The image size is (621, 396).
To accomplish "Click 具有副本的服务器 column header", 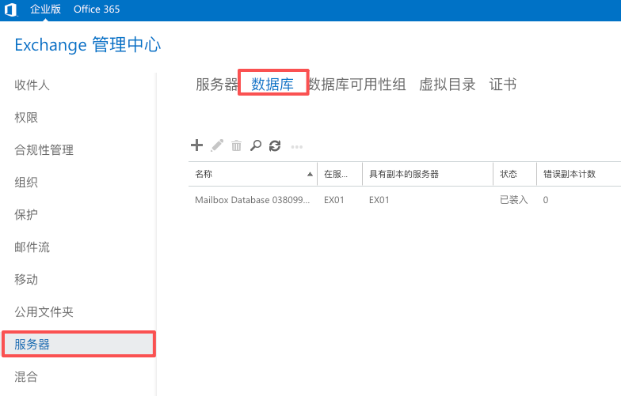I will (x=428, y=174).
